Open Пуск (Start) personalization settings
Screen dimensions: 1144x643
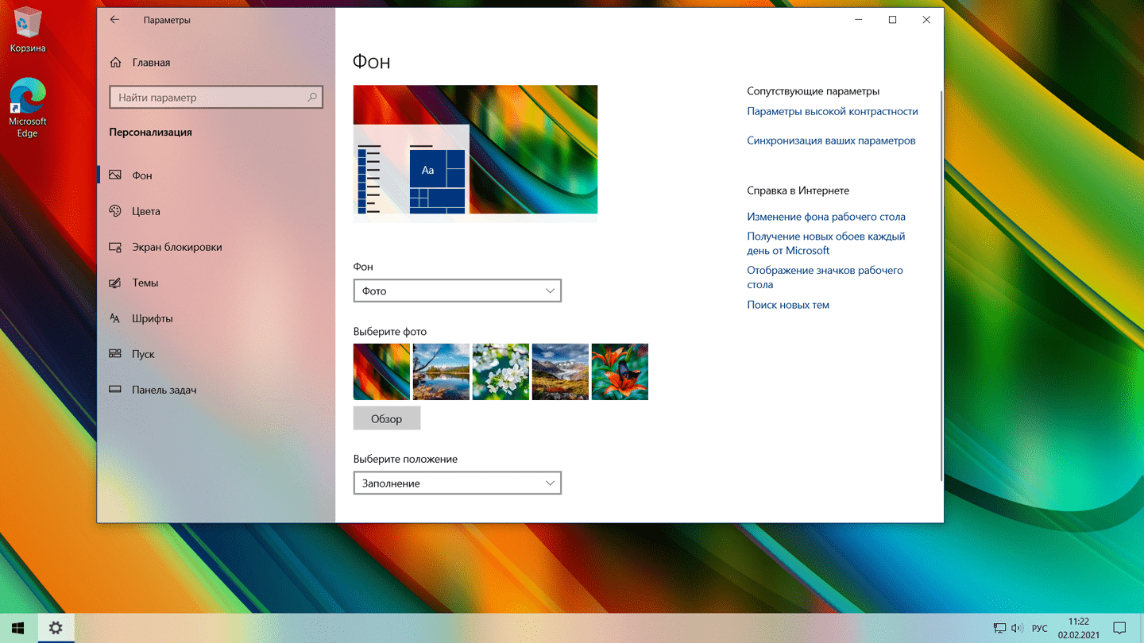click(143, 354)
